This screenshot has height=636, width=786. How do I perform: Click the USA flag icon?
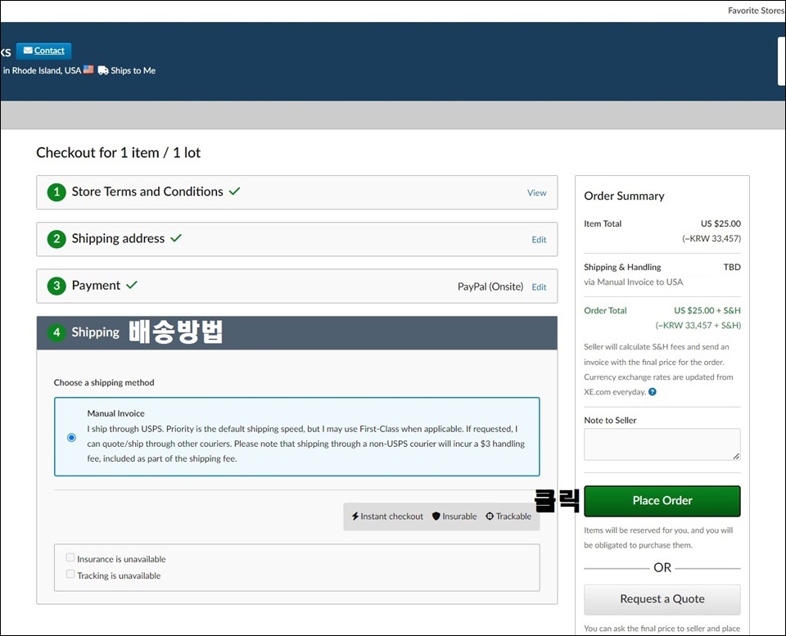point(88,70)
